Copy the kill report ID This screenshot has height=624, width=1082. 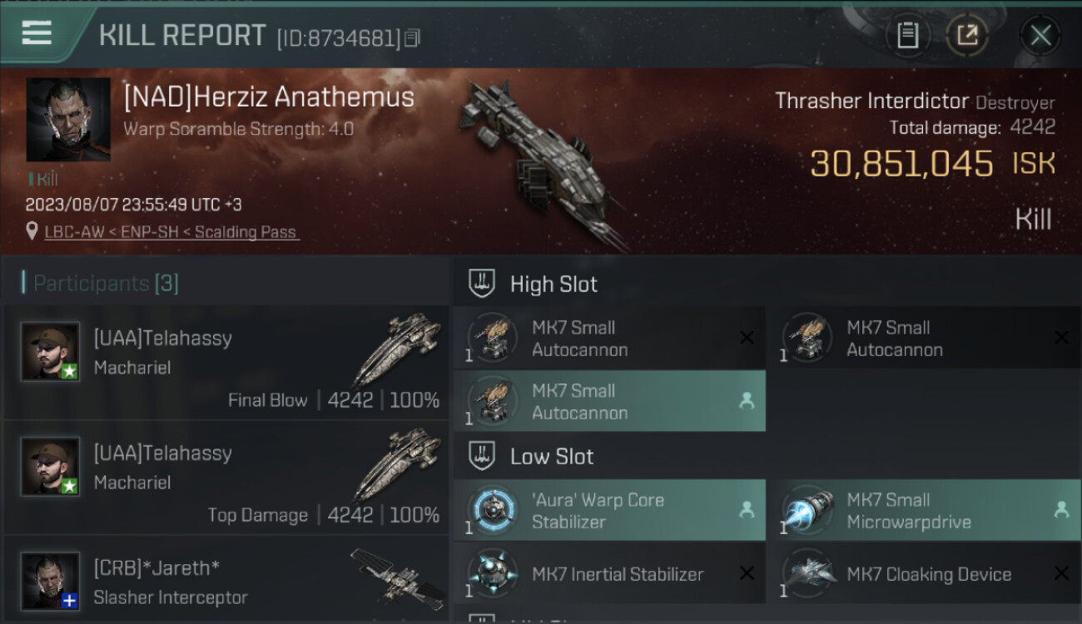pyautogui.click(x=414, y=38)
